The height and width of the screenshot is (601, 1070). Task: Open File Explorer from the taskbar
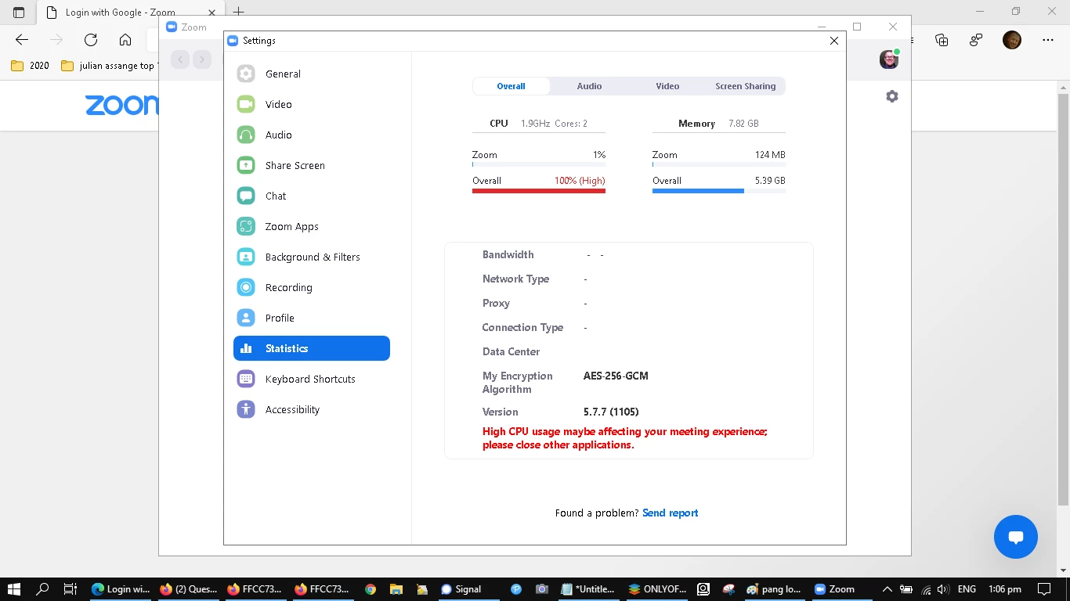pos(396,589)
